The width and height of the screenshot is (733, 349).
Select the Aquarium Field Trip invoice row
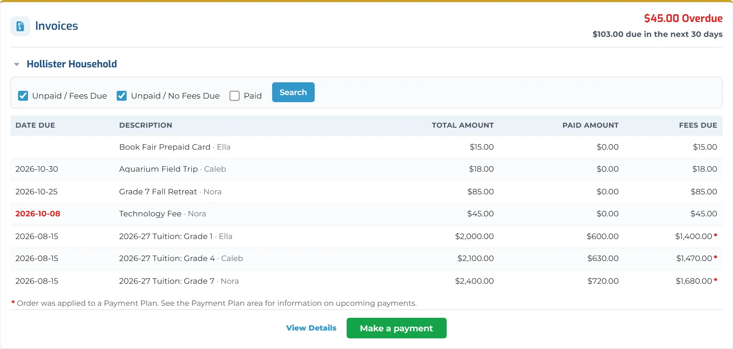pos(366,169)
